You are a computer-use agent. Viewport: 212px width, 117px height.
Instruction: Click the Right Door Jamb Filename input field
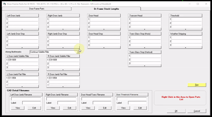click(x=61, y=99)
